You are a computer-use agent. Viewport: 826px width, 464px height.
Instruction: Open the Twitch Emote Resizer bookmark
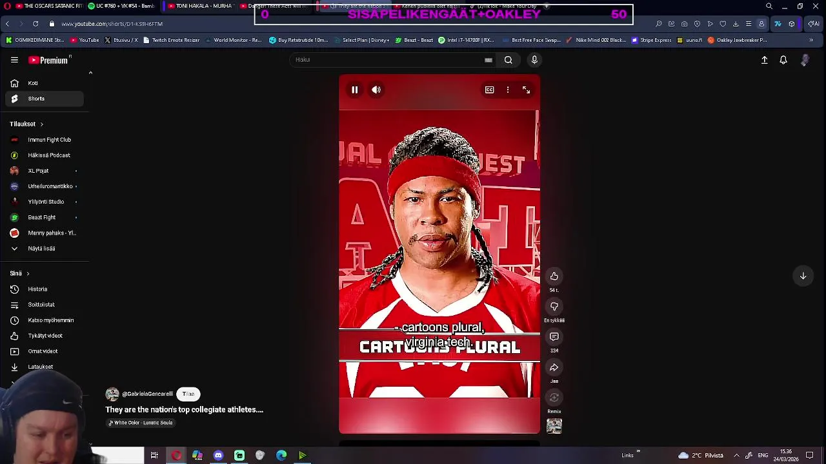(171, 40)
